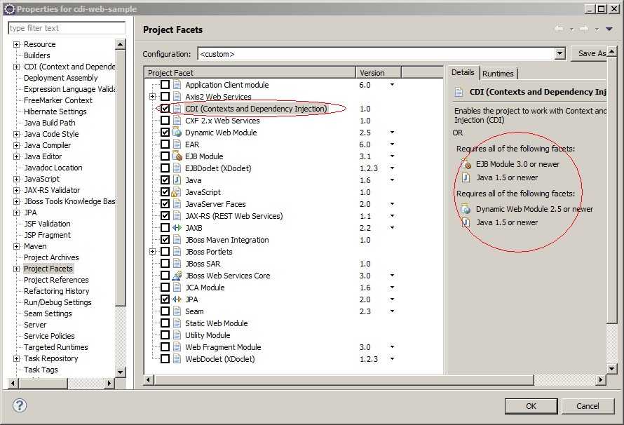Click the JBoss Web Services Core icon

(x=177, y=276)
